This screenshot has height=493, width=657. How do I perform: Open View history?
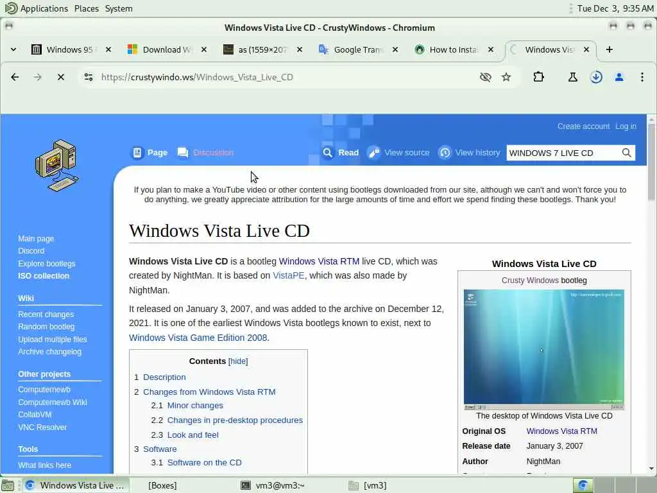tap(469, 153)
